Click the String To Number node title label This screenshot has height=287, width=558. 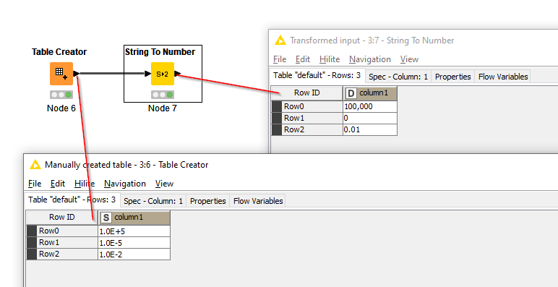[x=160, y=52]
